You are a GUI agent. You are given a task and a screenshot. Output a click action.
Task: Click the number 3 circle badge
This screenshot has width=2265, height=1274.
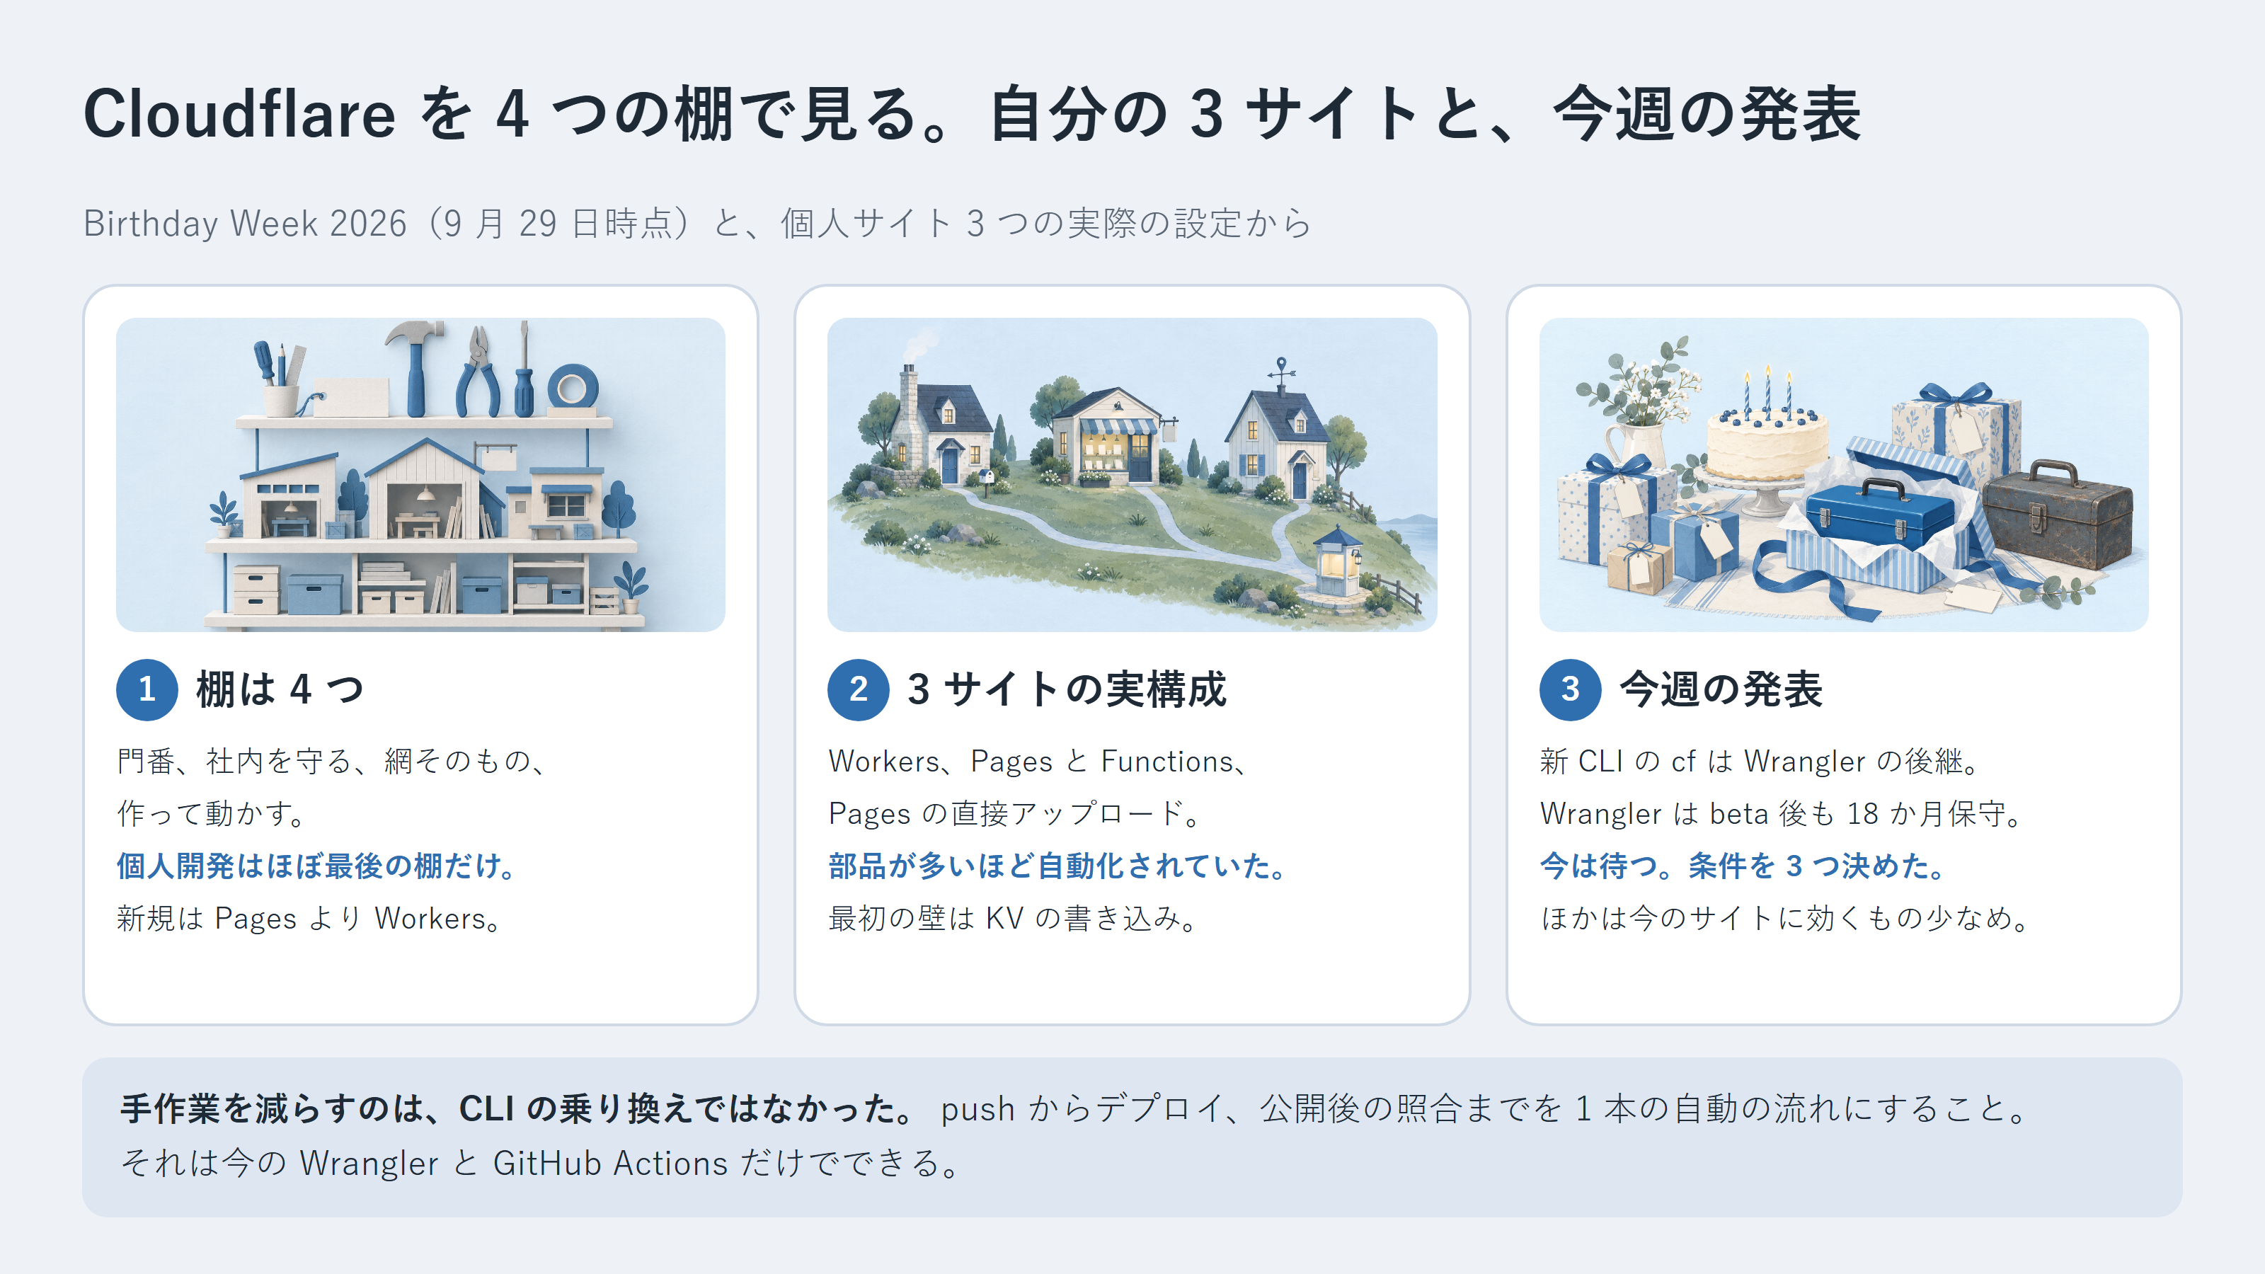pos(1571,689)
